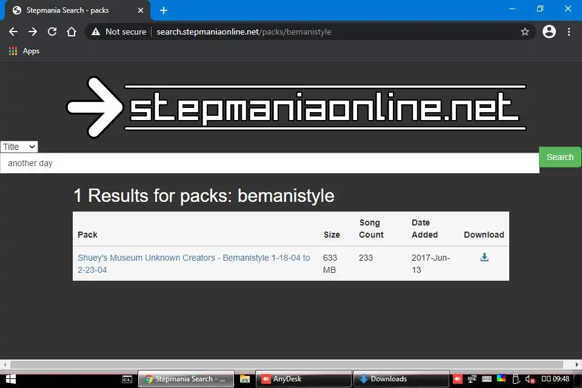Screen dimensions: 582x388
Task: Click the scrollbar left arrow
Action: [4, 364]
